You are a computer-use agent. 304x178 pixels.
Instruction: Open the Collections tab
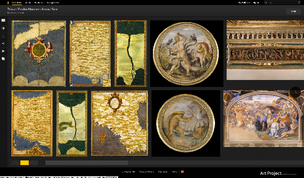[x=17, y=3]
